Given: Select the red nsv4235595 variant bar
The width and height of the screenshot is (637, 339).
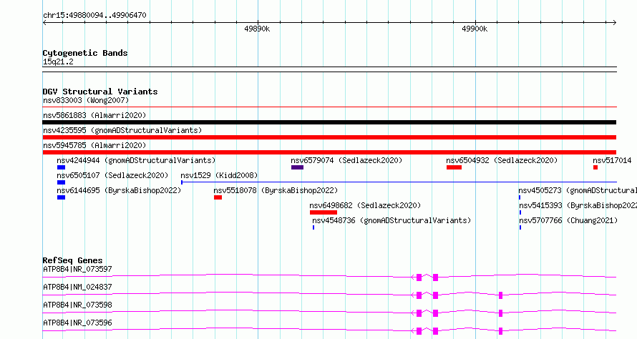Looking at the screenshot, I should tap(329, 137).
